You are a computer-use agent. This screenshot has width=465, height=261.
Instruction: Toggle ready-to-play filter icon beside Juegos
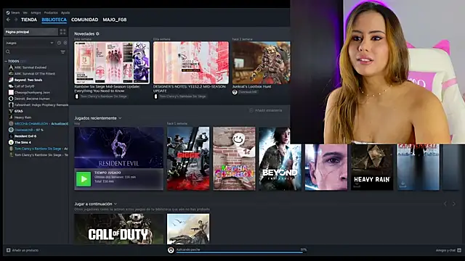pyautogui.click(x=65, y=43)
